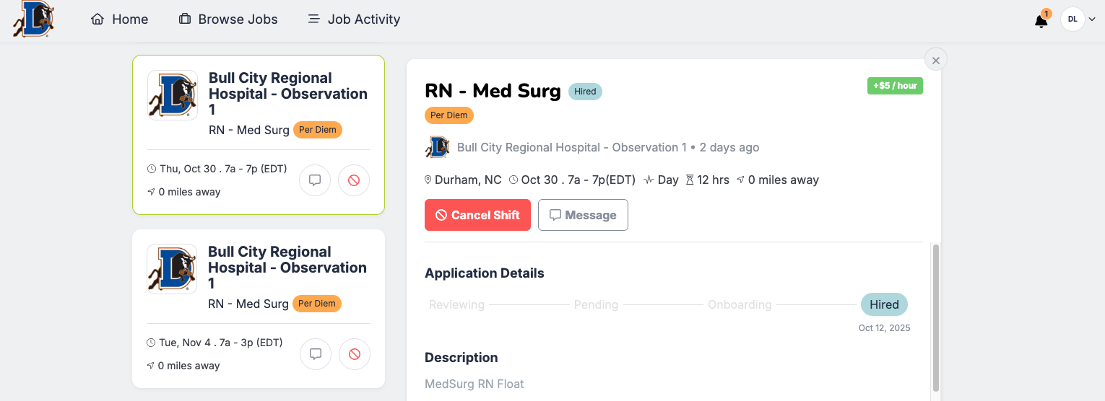Click cancel icon on Oct 30 shift card

point(354,180)
